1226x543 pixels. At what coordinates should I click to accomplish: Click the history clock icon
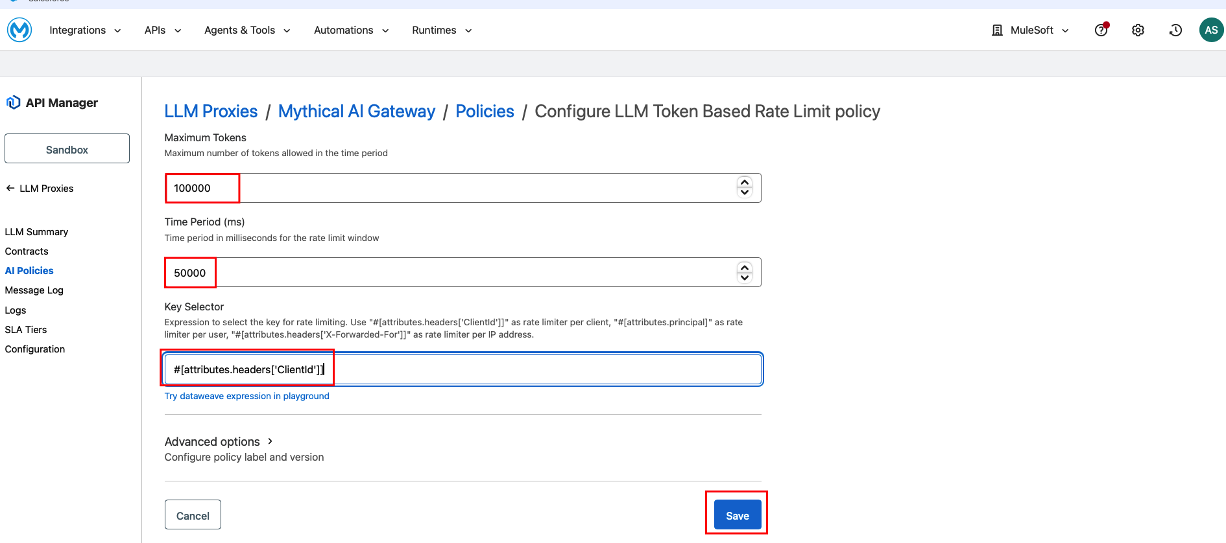click(1175, 30)
